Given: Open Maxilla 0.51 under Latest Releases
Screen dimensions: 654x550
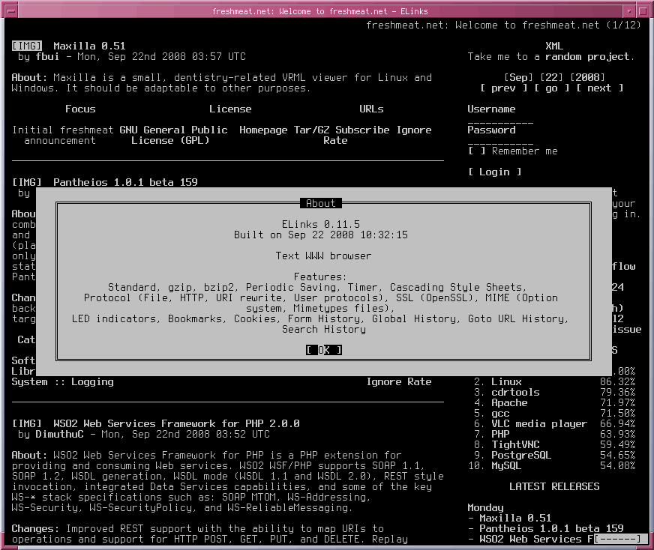Looking at the screenshot, I should (x=515, y=518).
